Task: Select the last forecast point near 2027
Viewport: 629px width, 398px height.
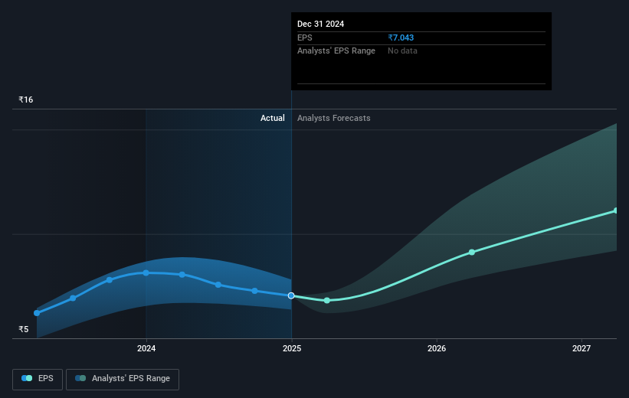Action: point(616,210)
